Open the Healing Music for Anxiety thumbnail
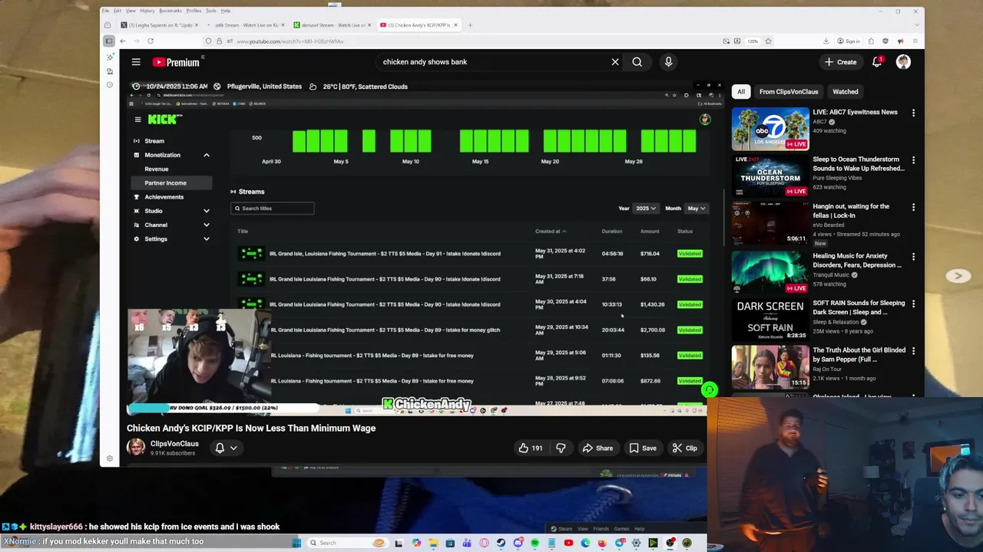This screenshot has width=983, height=552. tap(770, 272)
